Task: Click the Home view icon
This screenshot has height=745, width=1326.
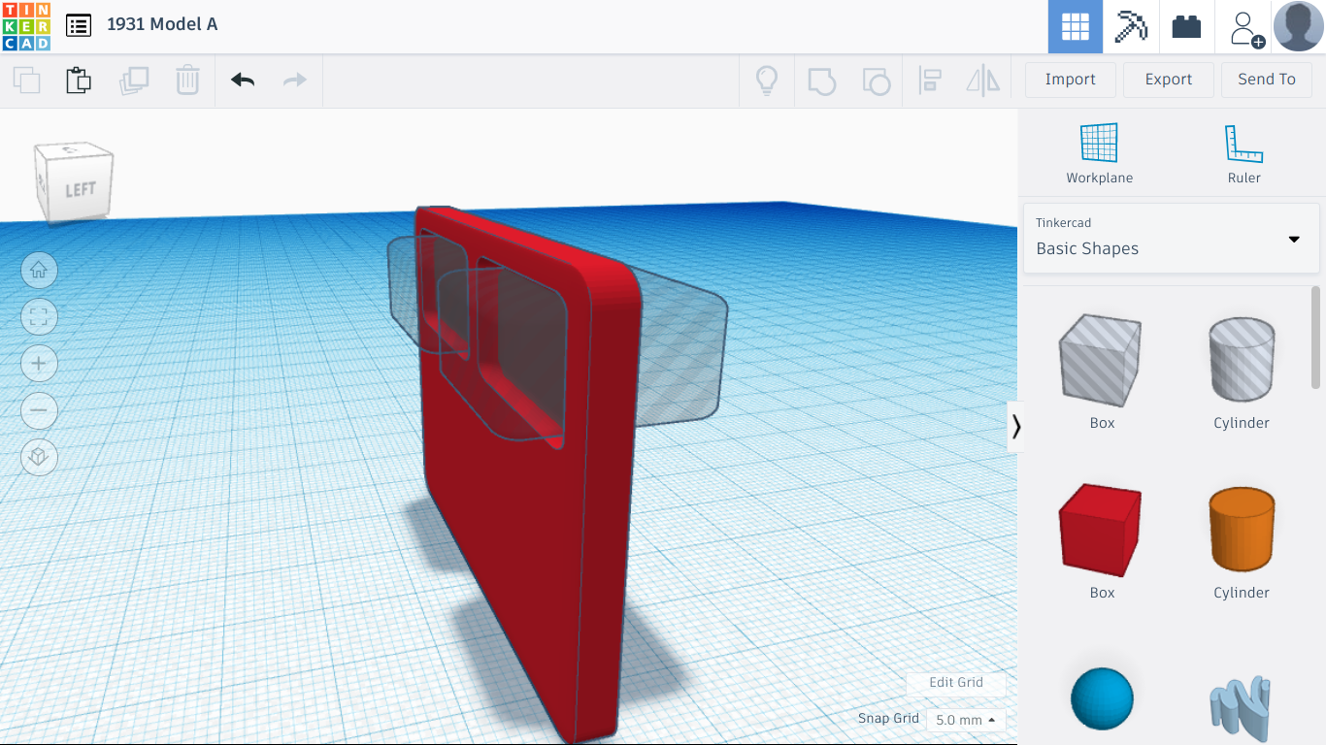Action: [39, 270]
